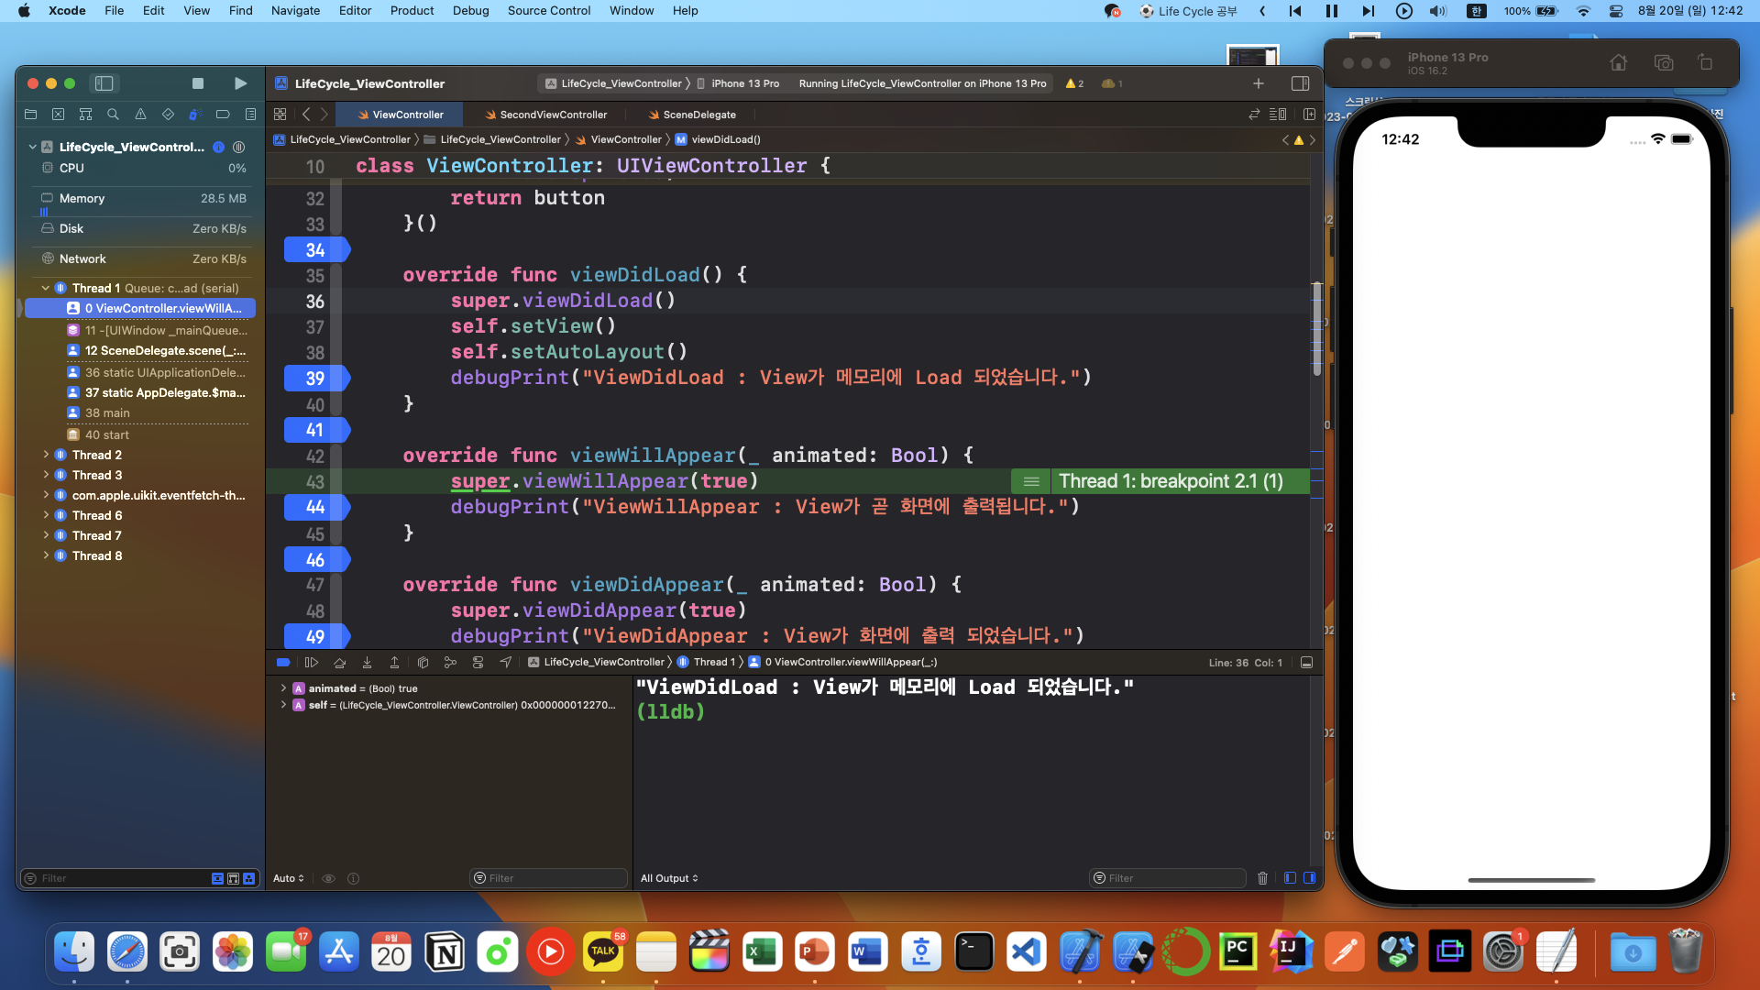Click the console Filter field
Screen dimensions: 1760x990
(1167, 878)
